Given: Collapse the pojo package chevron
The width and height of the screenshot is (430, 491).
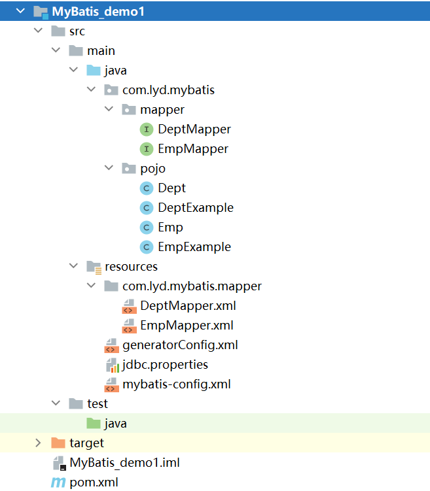Looking at the screenshot, I should [x=109, y=167].
